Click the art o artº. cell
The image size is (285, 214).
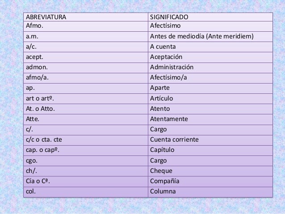[x=86, y=99]
